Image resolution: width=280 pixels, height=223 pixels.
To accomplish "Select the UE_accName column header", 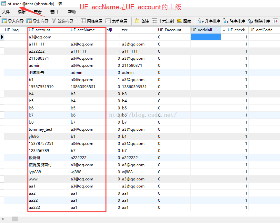I will pos(88,30).
